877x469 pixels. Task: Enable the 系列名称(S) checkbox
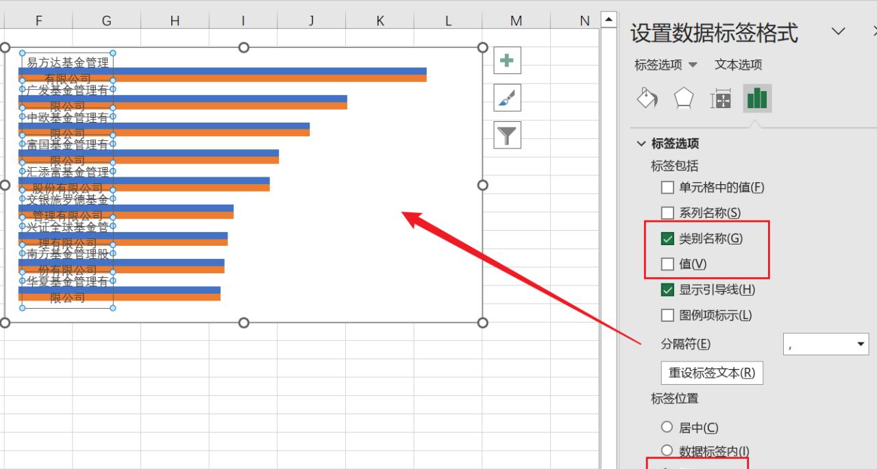click(667, 213)
